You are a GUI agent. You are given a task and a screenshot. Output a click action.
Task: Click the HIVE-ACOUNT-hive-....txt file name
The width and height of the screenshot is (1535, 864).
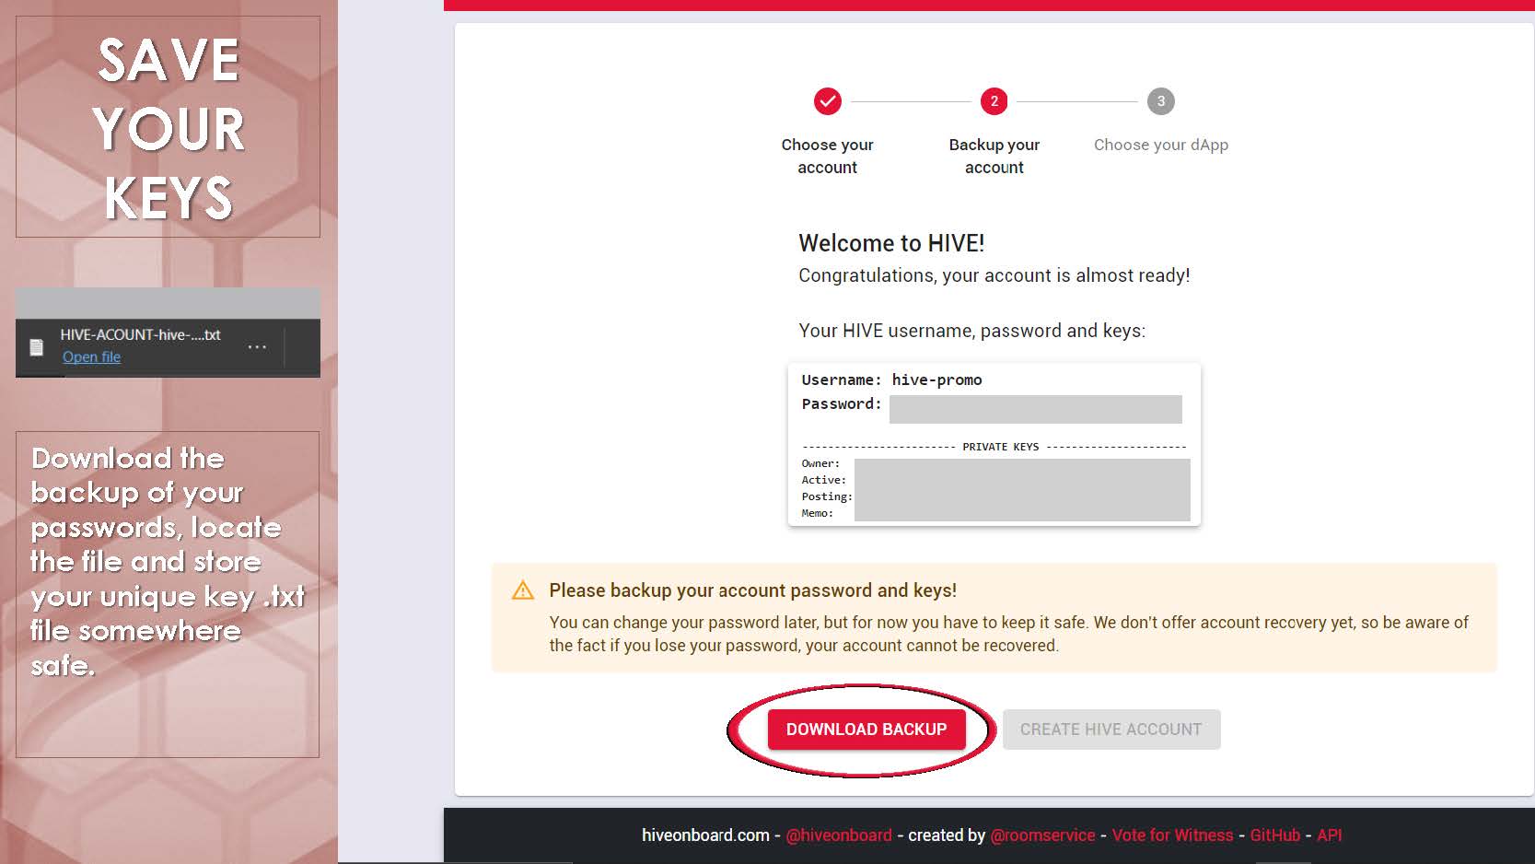click(x=141, y=334)
